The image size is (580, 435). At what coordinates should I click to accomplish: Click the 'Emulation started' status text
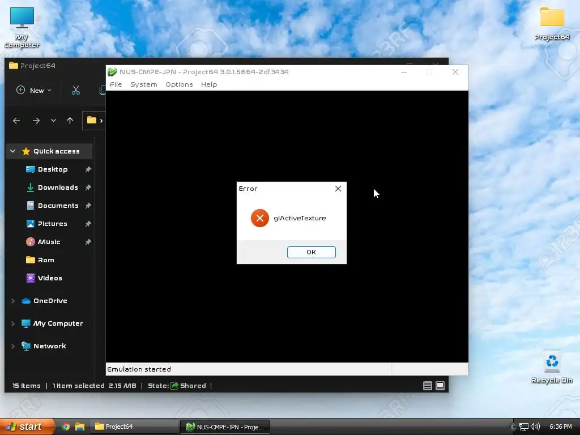click(x=139, y=369)
